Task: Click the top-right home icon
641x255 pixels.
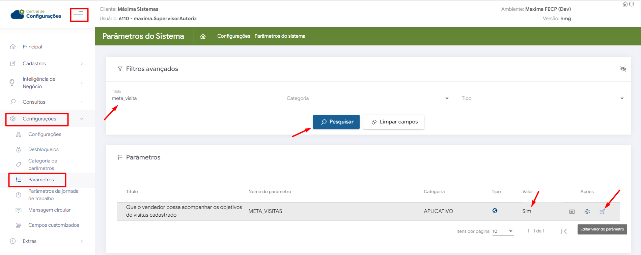Action: pos(625,4)
